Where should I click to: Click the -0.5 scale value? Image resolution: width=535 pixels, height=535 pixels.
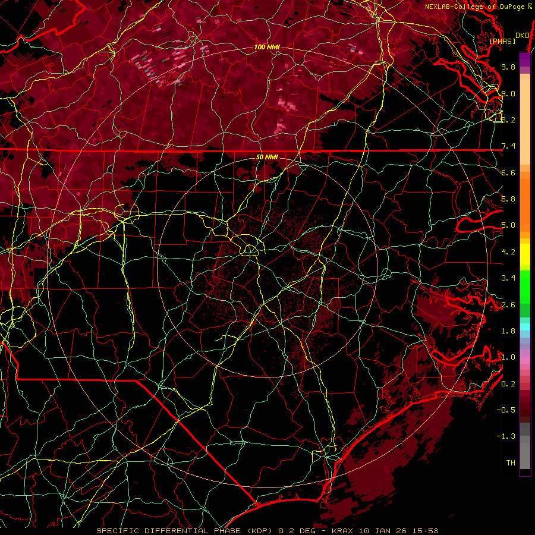point(506,410)
